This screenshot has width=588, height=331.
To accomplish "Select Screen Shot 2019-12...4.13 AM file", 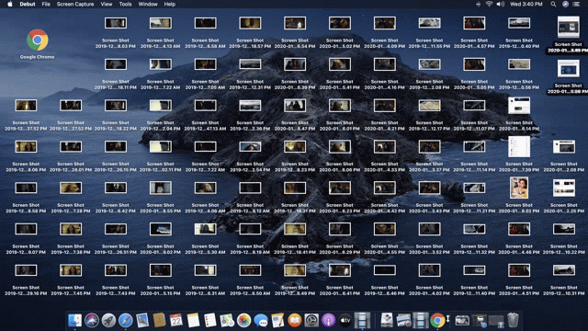I will click(x=161, y=23).
